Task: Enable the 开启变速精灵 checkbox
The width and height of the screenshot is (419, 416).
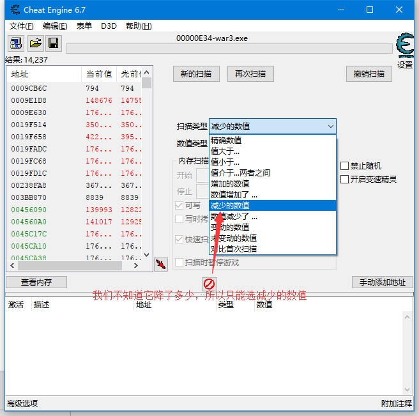Action: tap(344, 179)
